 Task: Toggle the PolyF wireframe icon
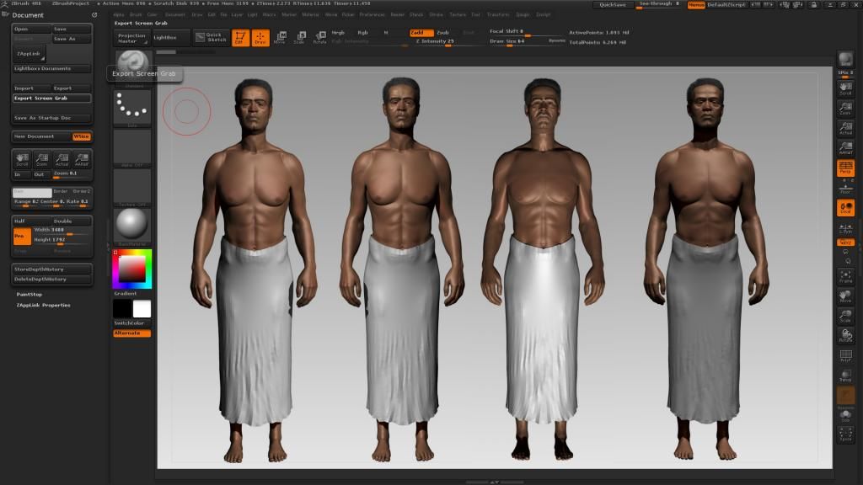point(845,356)
